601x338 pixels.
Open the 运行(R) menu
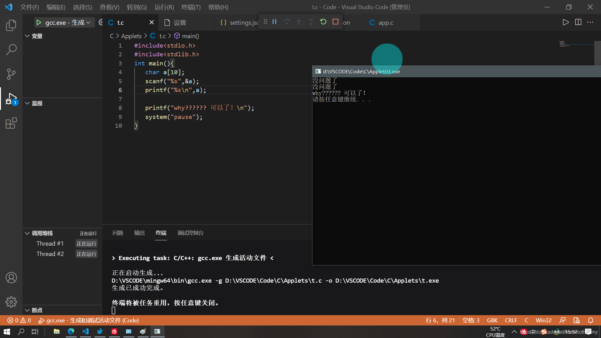pyautogui.click(x=164, y=7)
